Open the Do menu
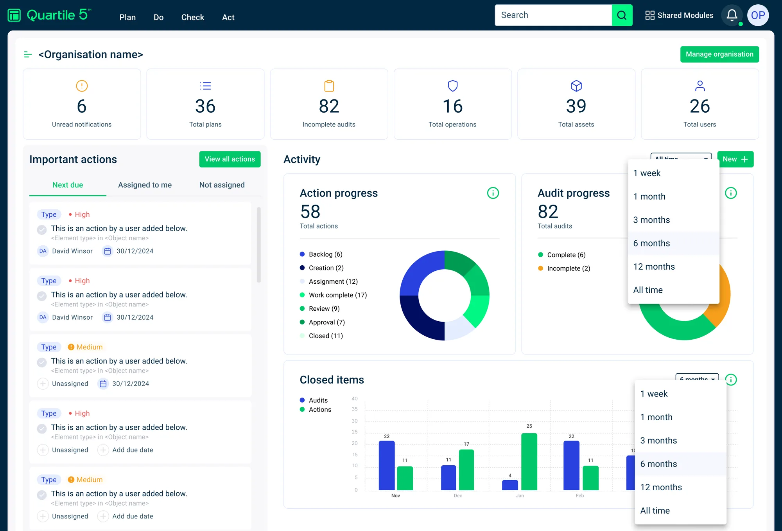This screenshot has width=782, height=531. point(158,17)
